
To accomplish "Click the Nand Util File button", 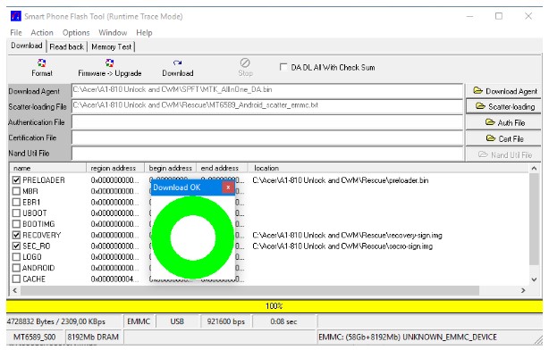I will click(x=503, y=154).
